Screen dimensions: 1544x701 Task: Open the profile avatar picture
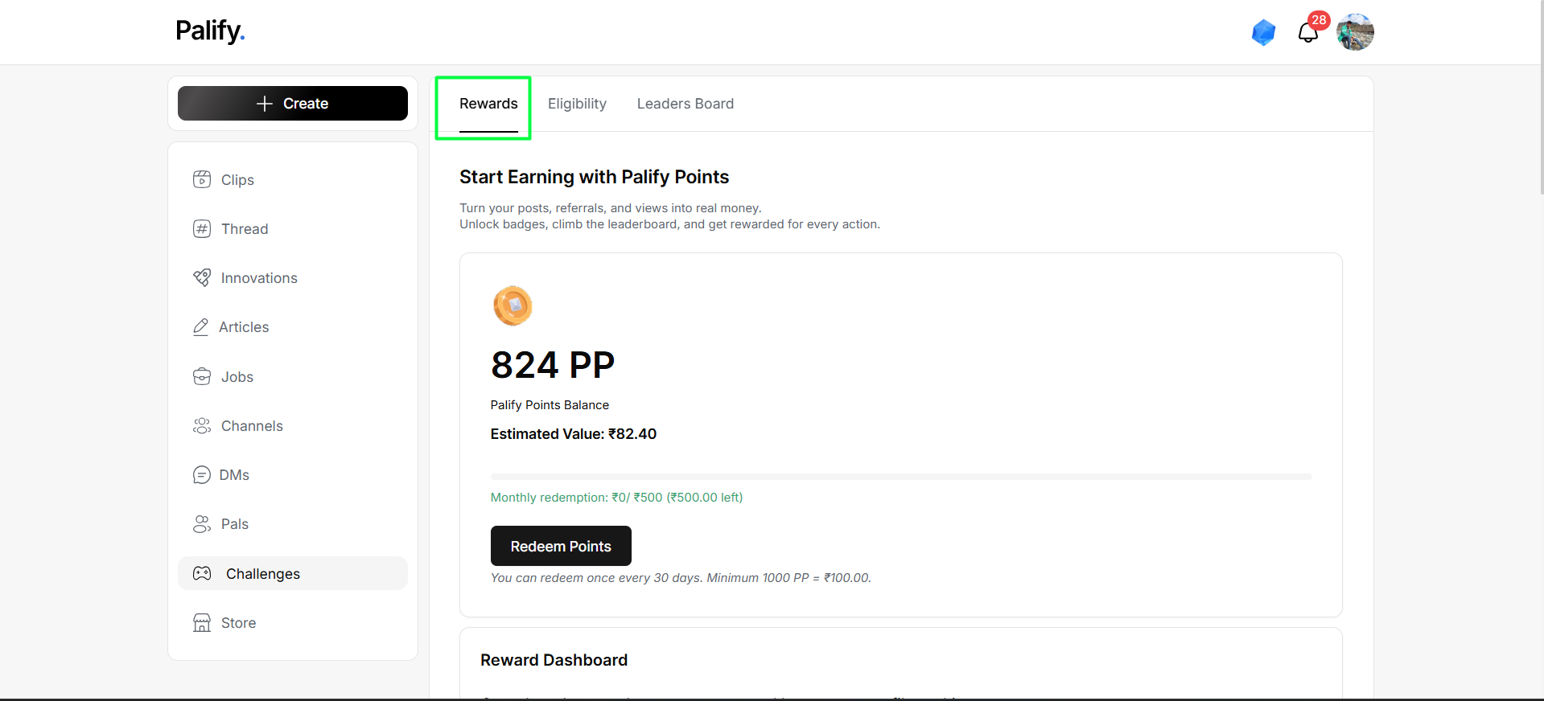point(1355,32)
